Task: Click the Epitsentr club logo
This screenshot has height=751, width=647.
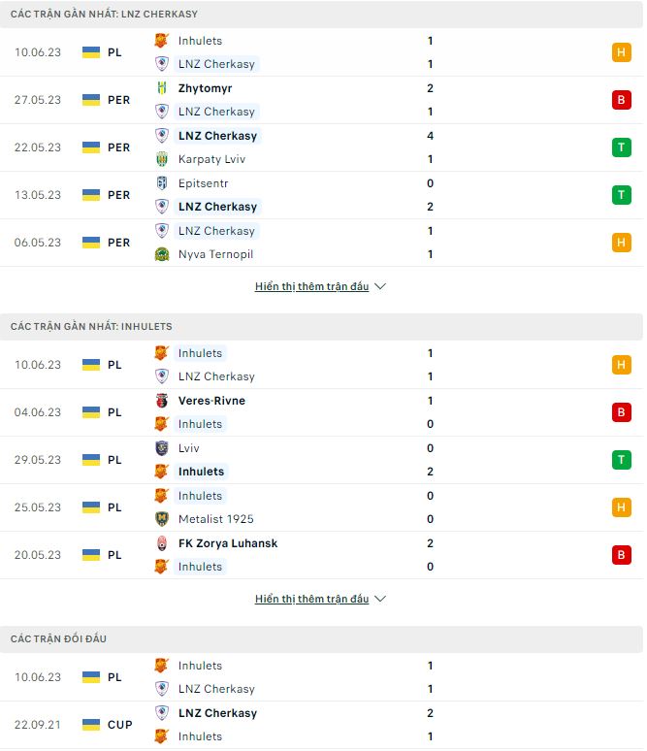Action: pos(162,183)
